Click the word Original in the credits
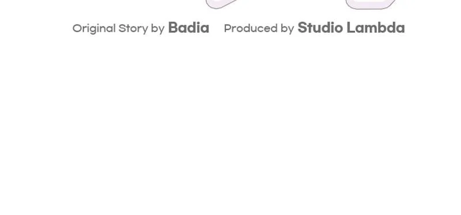 (x=94, y=29)
